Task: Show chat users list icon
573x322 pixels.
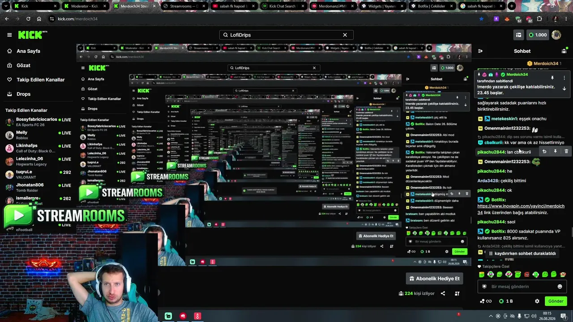Action: 564,51
